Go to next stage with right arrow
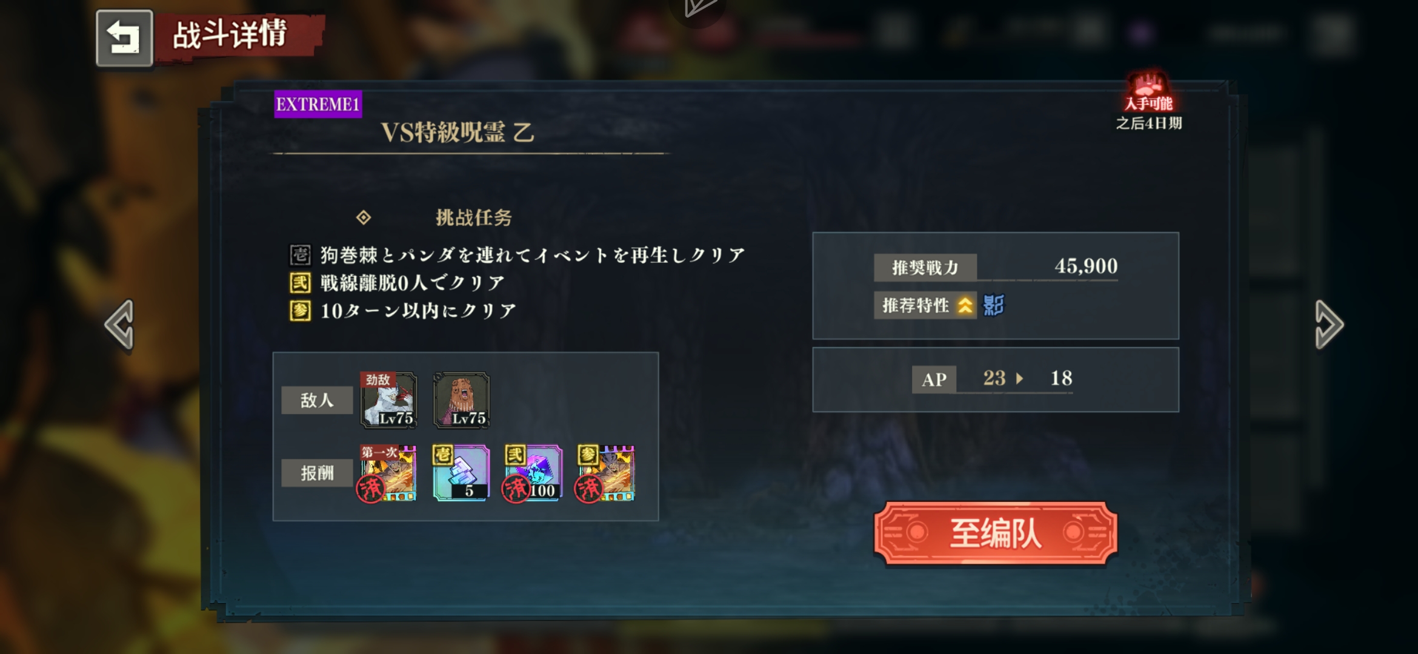This screenshot has width=1418, height=654. coord(1329,325)
